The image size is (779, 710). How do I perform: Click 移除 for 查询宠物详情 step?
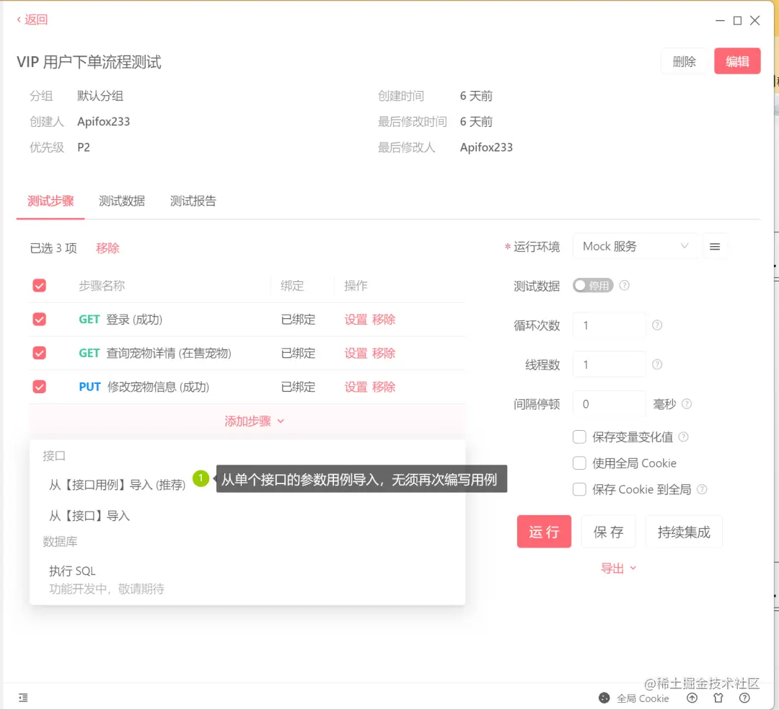[x=384, y=354]
